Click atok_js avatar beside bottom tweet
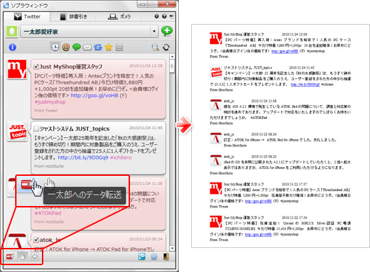 (x=17, y=241)
